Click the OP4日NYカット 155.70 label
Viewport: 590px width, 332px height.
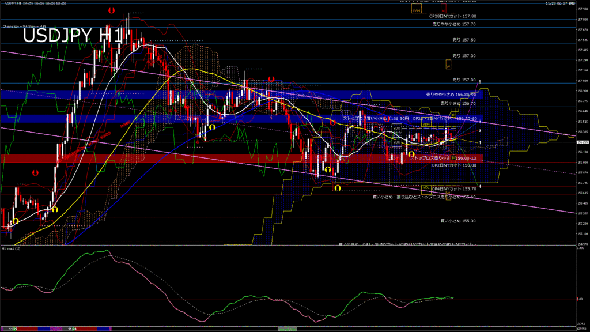455,188
